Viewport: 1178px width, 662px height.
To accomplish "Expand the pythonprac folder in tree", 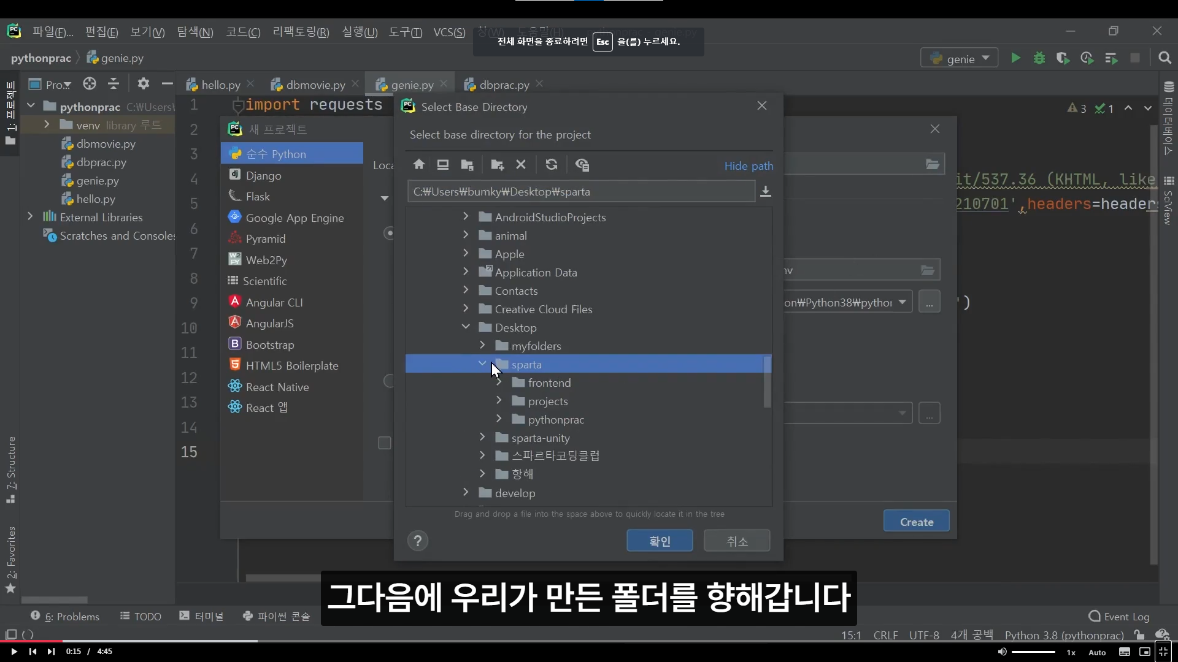I will pos(499,419).
